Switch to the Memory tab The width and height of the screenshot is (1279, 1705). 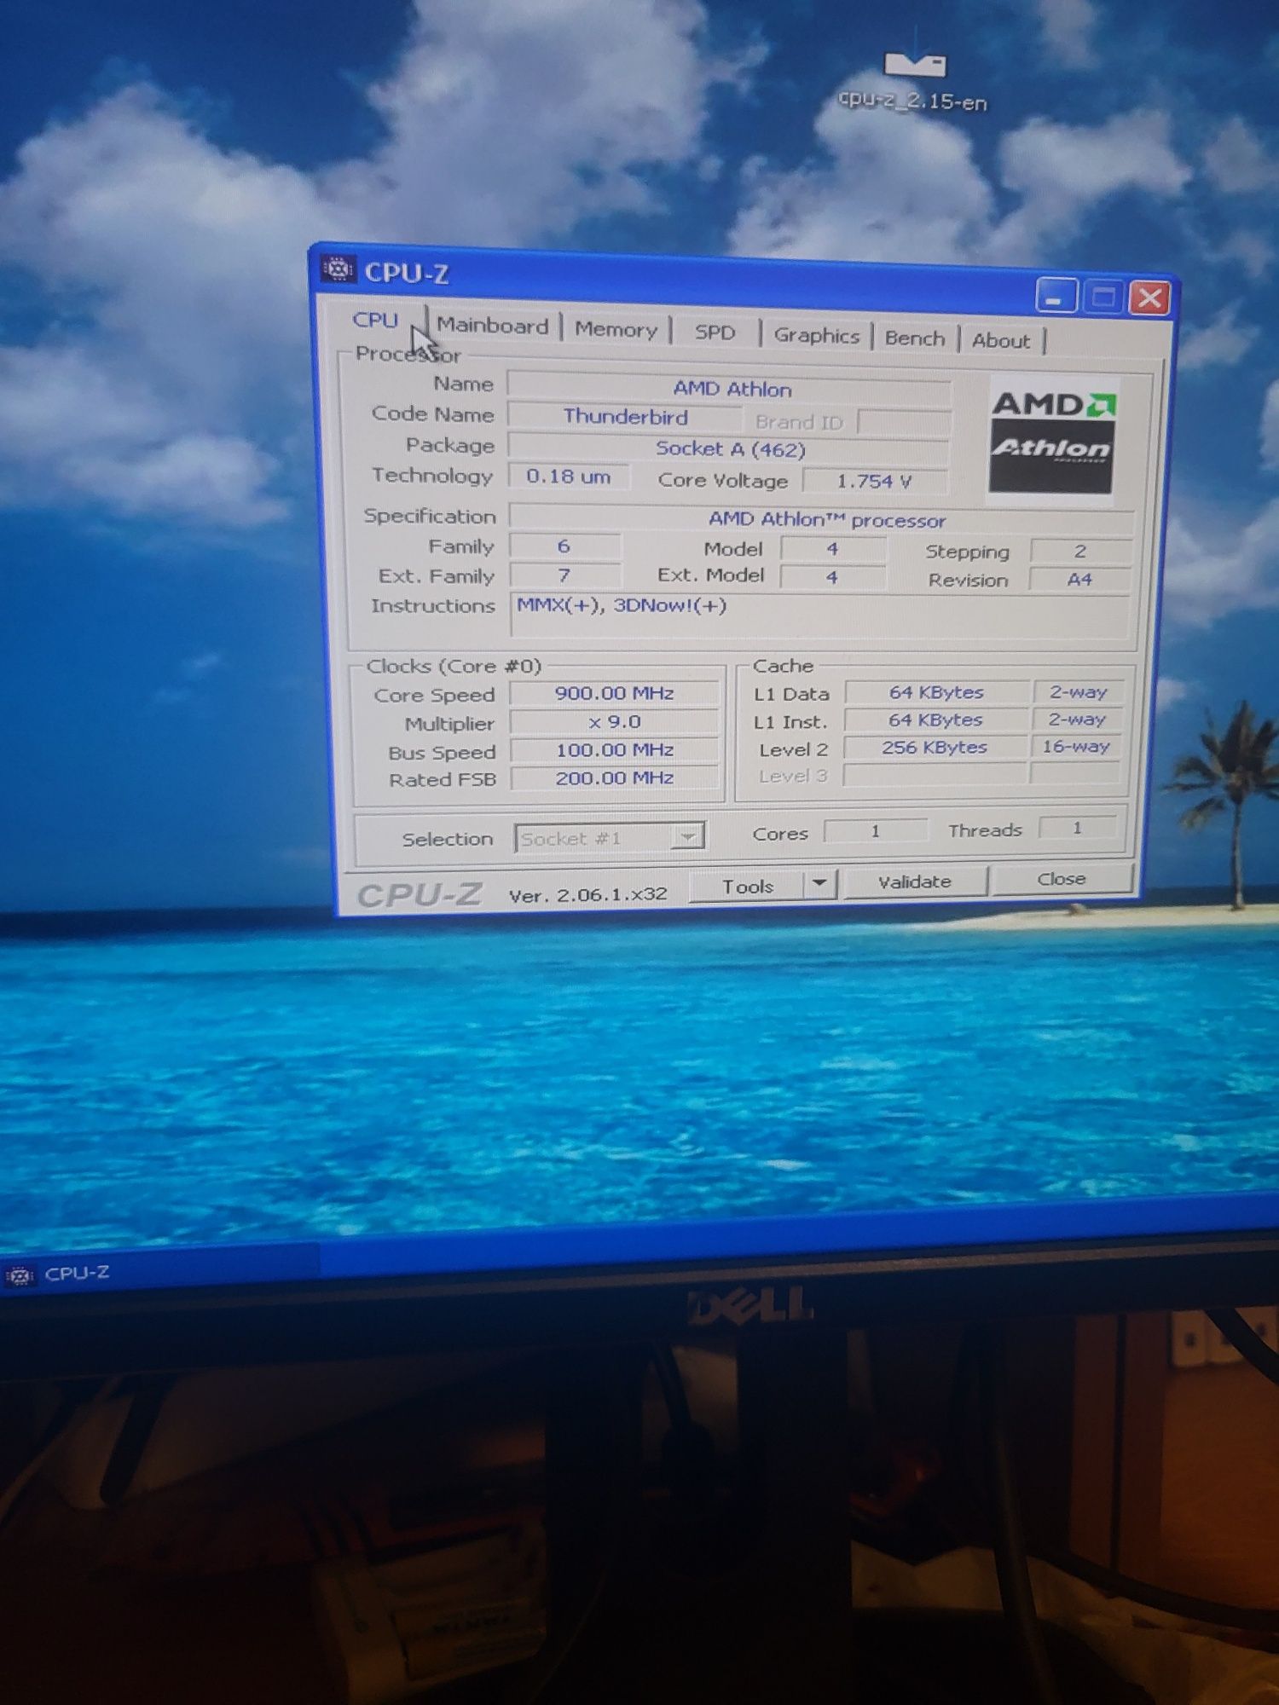point(616,330)
